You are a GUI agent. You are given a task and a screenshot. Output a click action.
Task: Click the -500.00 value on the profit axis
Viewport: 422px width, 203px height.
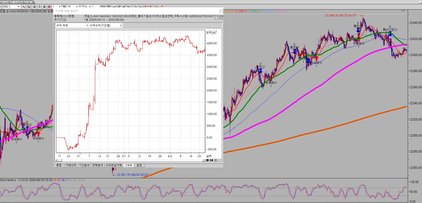(211, 149)
